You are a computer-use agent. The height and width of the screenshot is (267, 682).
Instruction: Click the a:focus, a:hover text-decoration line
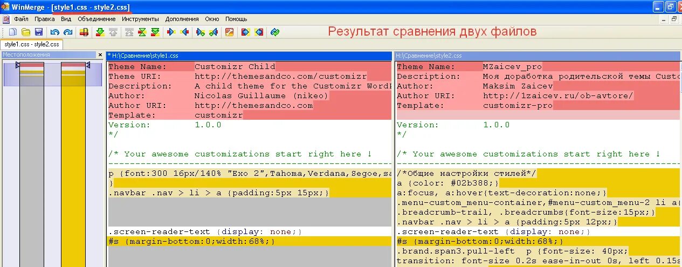(539, 193)
